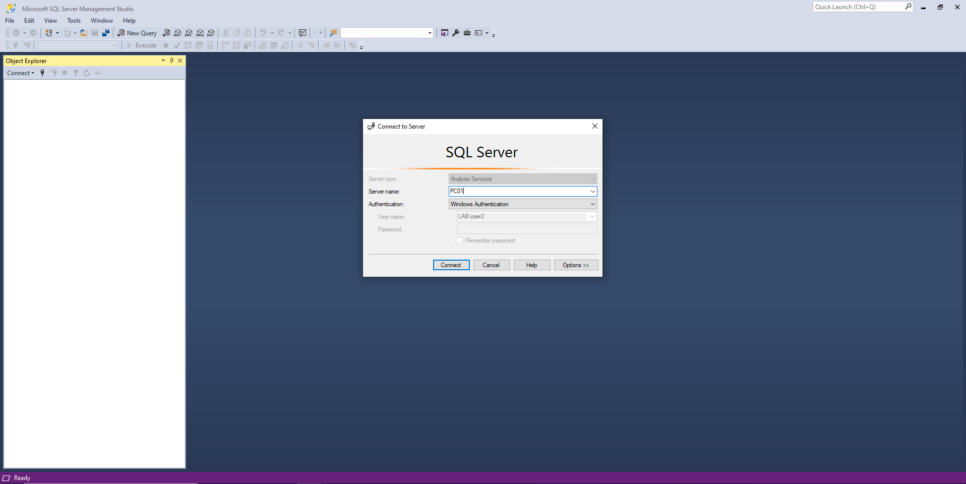The width and height of the screenshot is (966, 484).
Task: Click the Quick Launch search icon
Action: point(908,7)
